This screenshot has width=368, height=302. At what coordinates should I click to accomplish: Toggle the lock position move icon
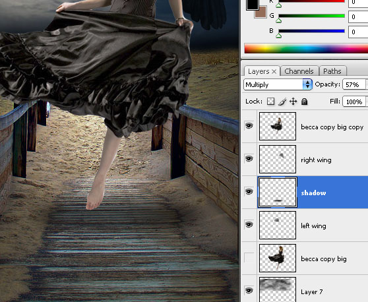293,102
